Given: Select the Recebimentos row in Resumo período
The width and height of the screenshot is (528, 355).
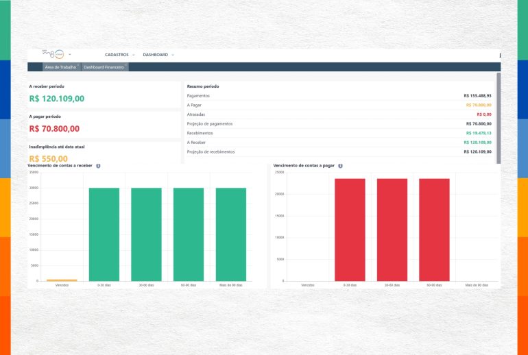Looking at the screenshot, I should 339,133.
